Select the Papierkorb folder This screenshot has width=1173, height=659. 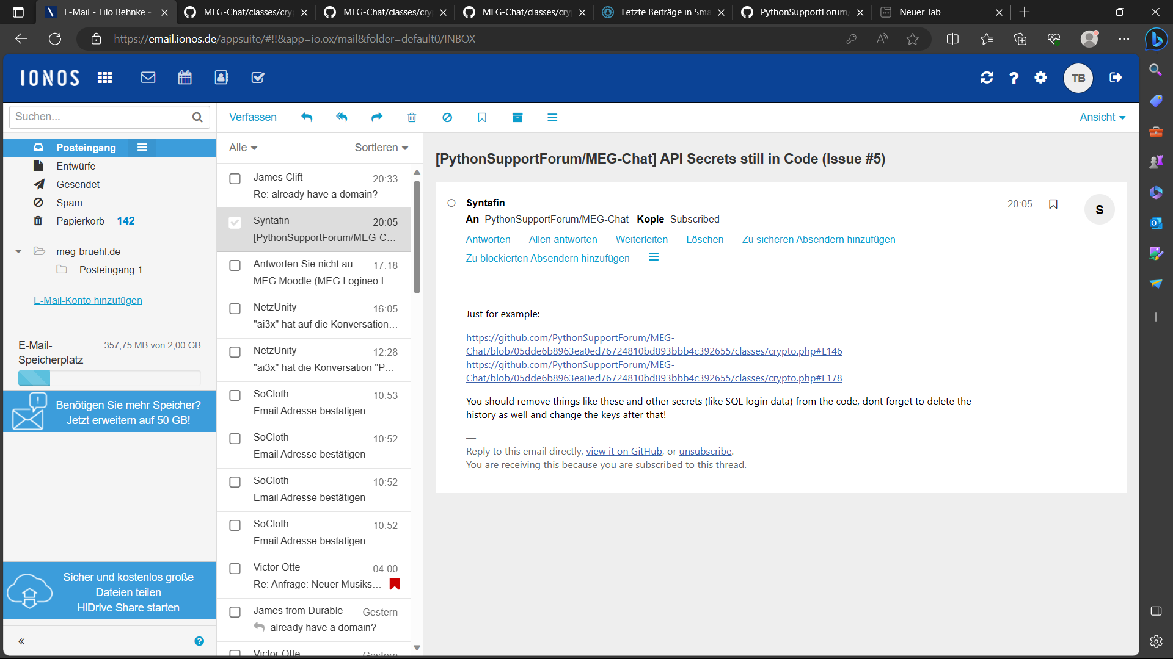(x=80, y=221)
